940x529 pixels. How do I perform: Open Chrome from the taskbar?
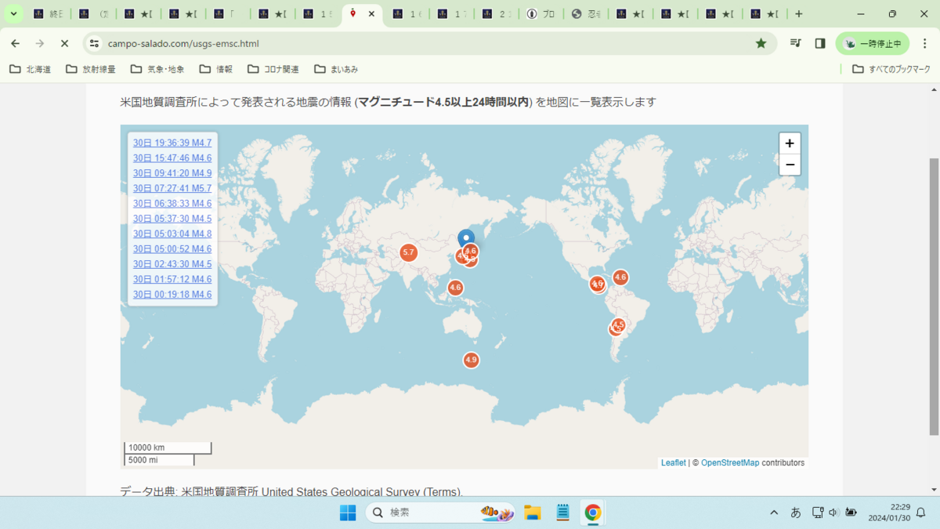pyautogui.click(x=593, y=513)
